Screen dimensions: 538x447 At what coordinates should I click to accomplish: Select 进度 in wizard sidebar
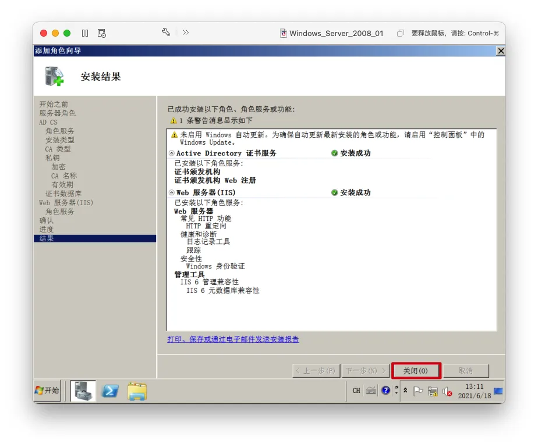(47, 230)
